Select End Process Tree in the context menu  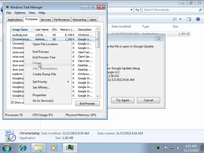click(x=48, y=57)
